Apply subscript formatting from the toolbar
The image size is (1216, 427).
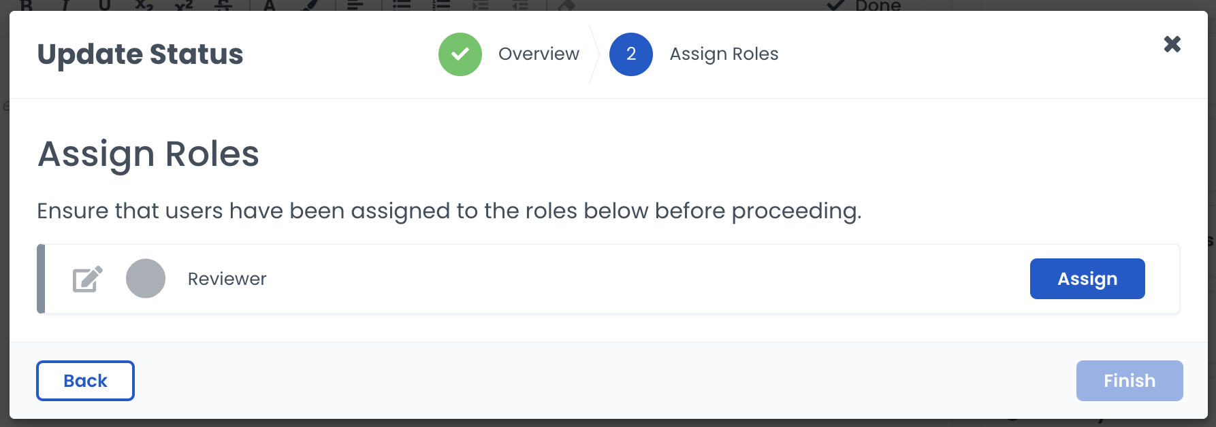point(144,5)
